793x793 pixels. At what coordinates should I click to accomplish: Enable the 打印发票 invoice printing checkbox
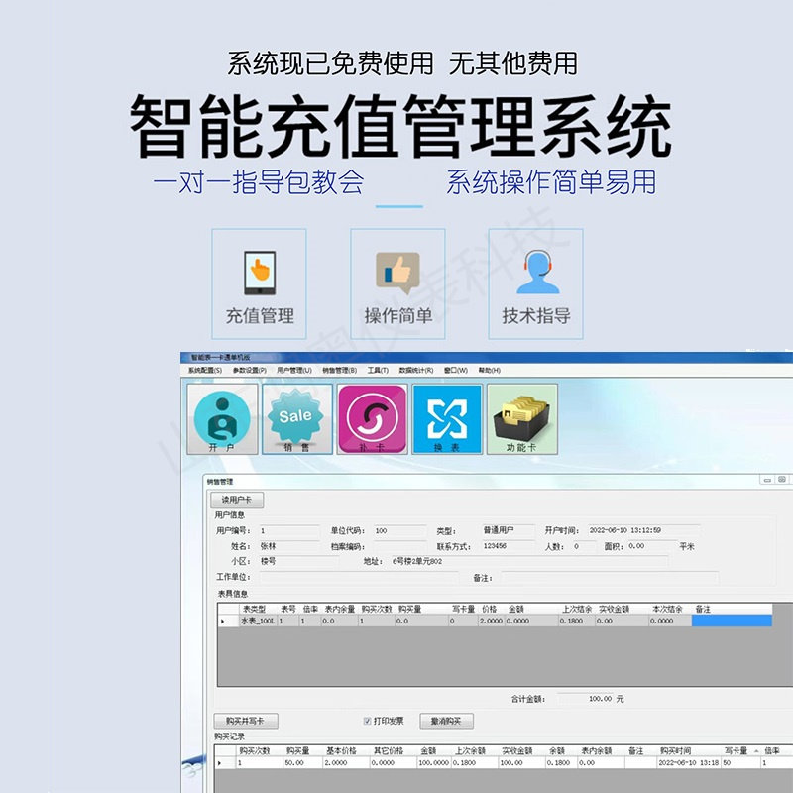tap(367, 720)
